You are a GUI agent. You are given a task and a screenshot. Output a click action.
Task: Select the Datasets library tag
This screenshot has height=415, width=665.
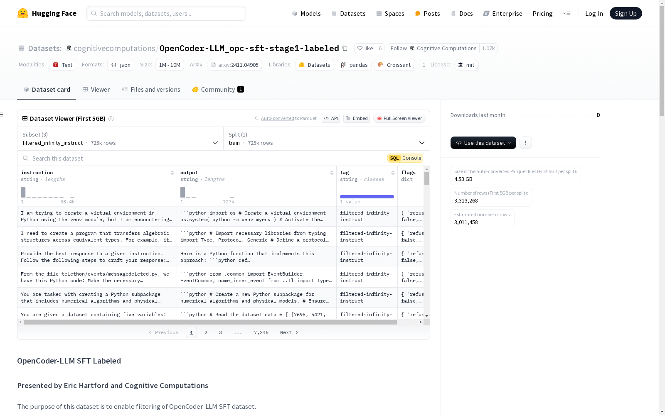click(x=315, y=65)
